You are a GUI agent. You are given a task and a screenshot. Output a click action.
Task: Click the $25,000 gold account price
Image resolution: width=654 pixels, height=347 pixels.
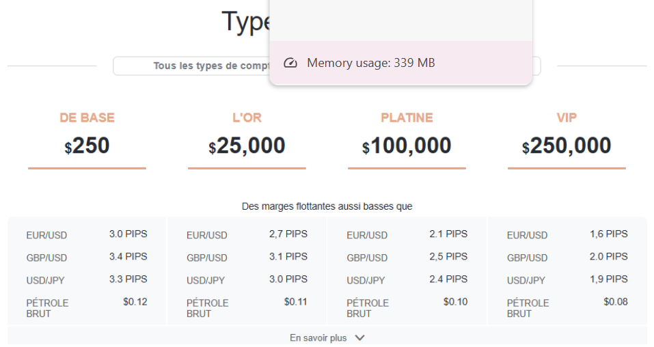click(x=247, y=146)
